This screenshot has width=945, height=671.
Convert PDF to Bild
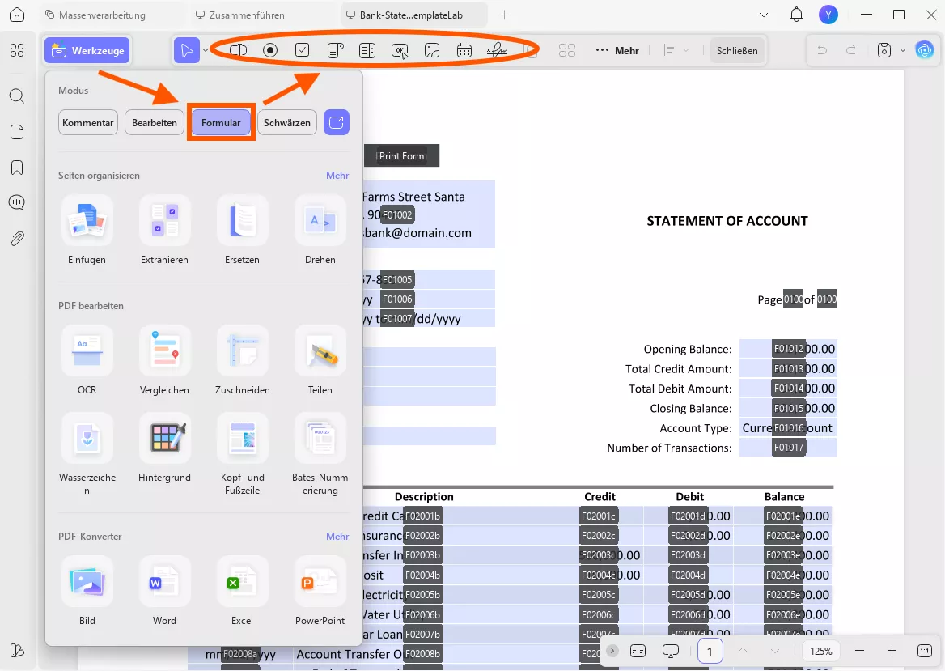pos(87,592)
